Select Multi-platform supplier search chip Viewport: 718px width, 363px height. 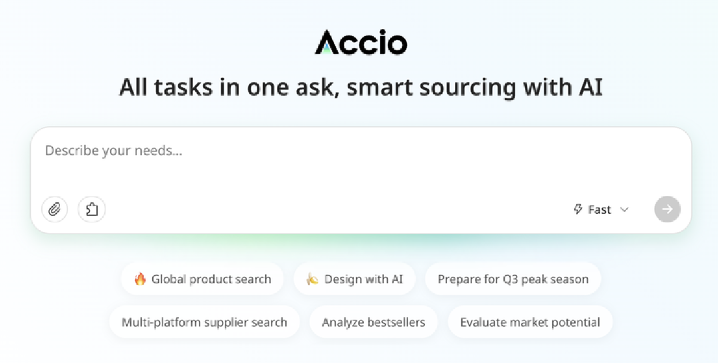click(x=204, y=322)
